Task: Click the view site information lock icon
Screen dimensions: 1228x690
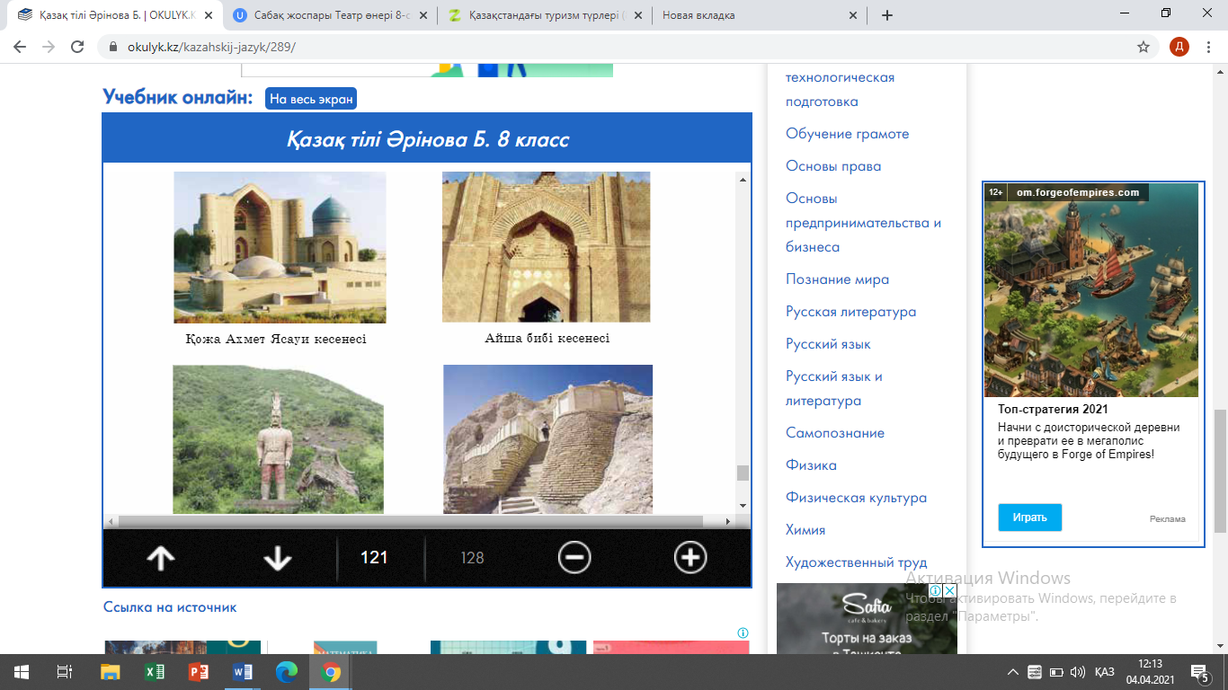Action: (113, 47)
